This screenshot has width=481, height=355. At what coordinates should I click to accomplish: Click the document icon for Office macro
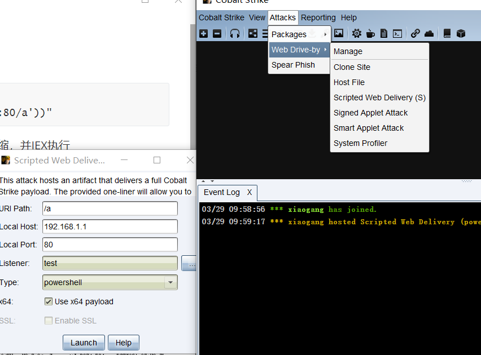point(384,33)
